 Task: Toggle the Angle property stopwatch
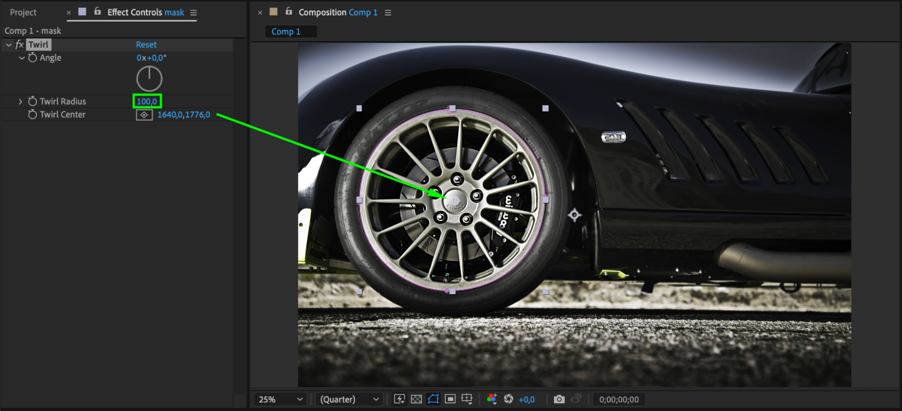click(x=32, y=58)
